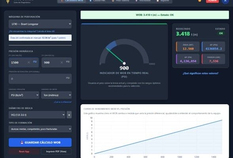Open the admin avatar circle
The width and height of the screenshot is (233, 158).
225,1
